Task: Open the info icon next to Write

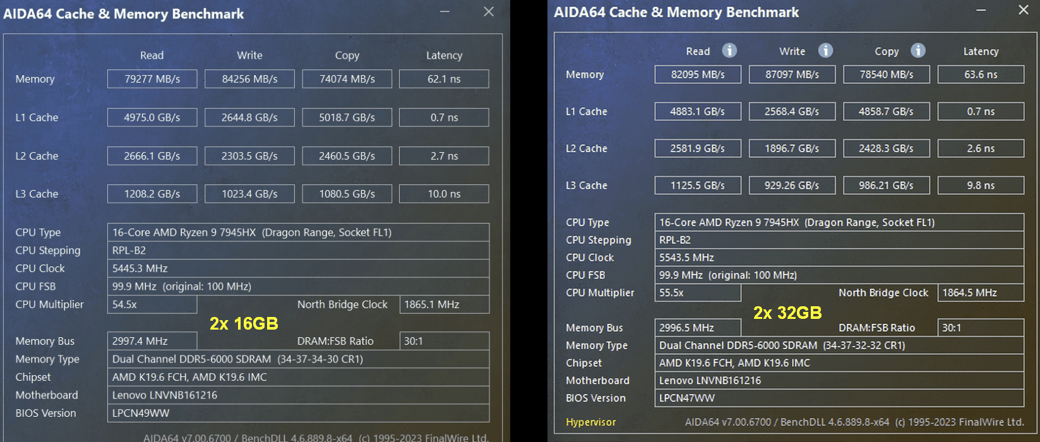Action: click(x=825, y=51)
